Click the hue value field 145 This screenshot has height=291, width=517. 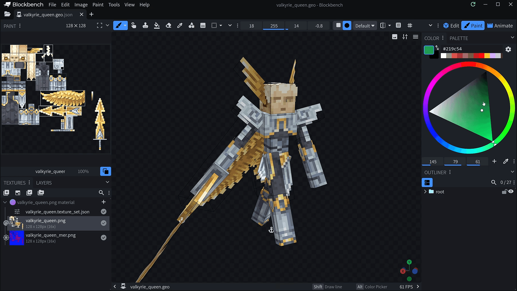[433, 162]
